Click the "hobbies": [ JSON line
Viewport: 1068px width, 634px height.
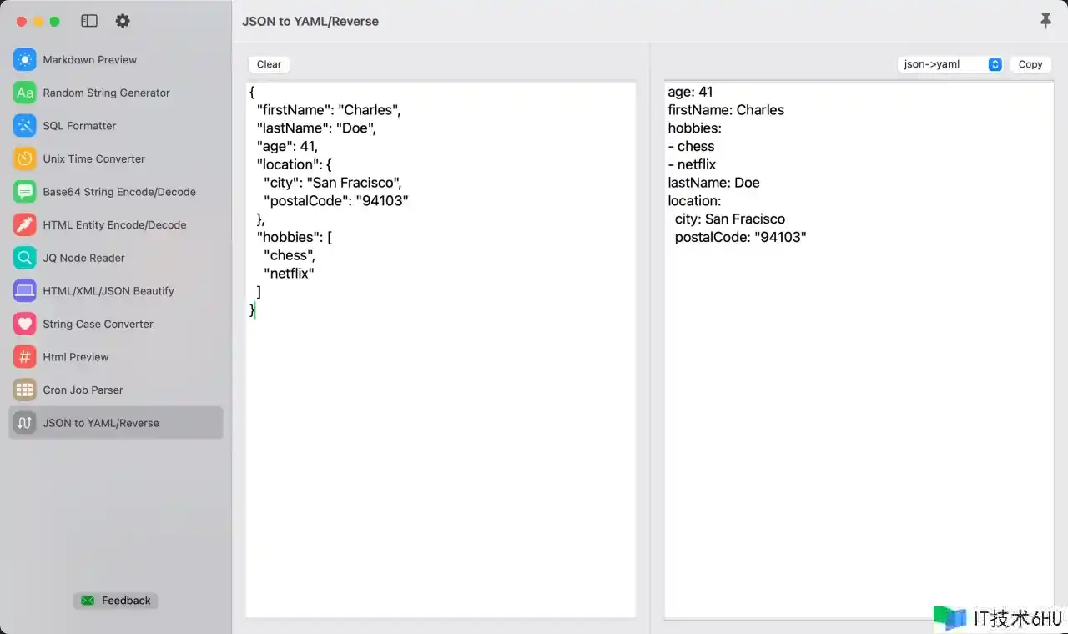(295, 237)
